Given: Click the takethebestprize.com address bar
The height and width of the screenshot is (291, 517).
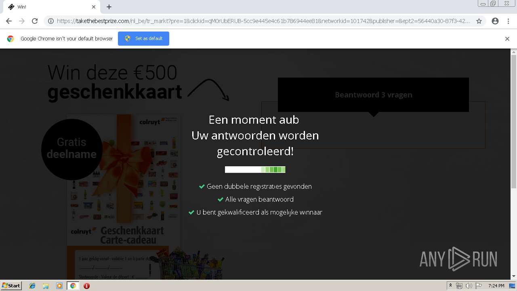Looking at the screenshot, I should click(263, 21).
